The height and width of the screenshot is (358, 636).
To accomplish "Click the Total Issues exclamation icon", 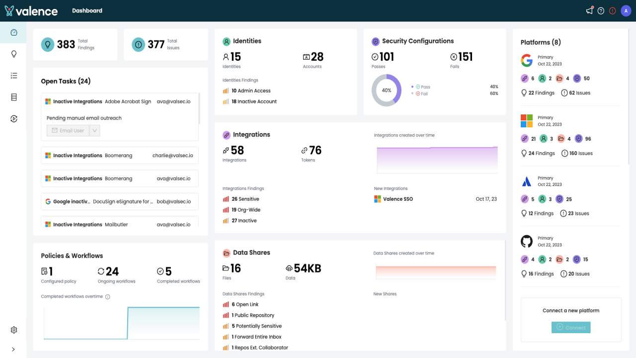I will [x=138, y=45].
